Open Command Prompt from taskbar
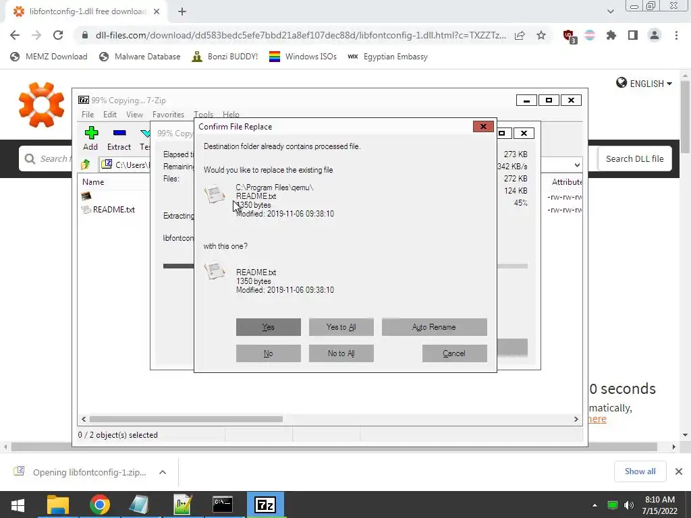 (x=223, y=505)
